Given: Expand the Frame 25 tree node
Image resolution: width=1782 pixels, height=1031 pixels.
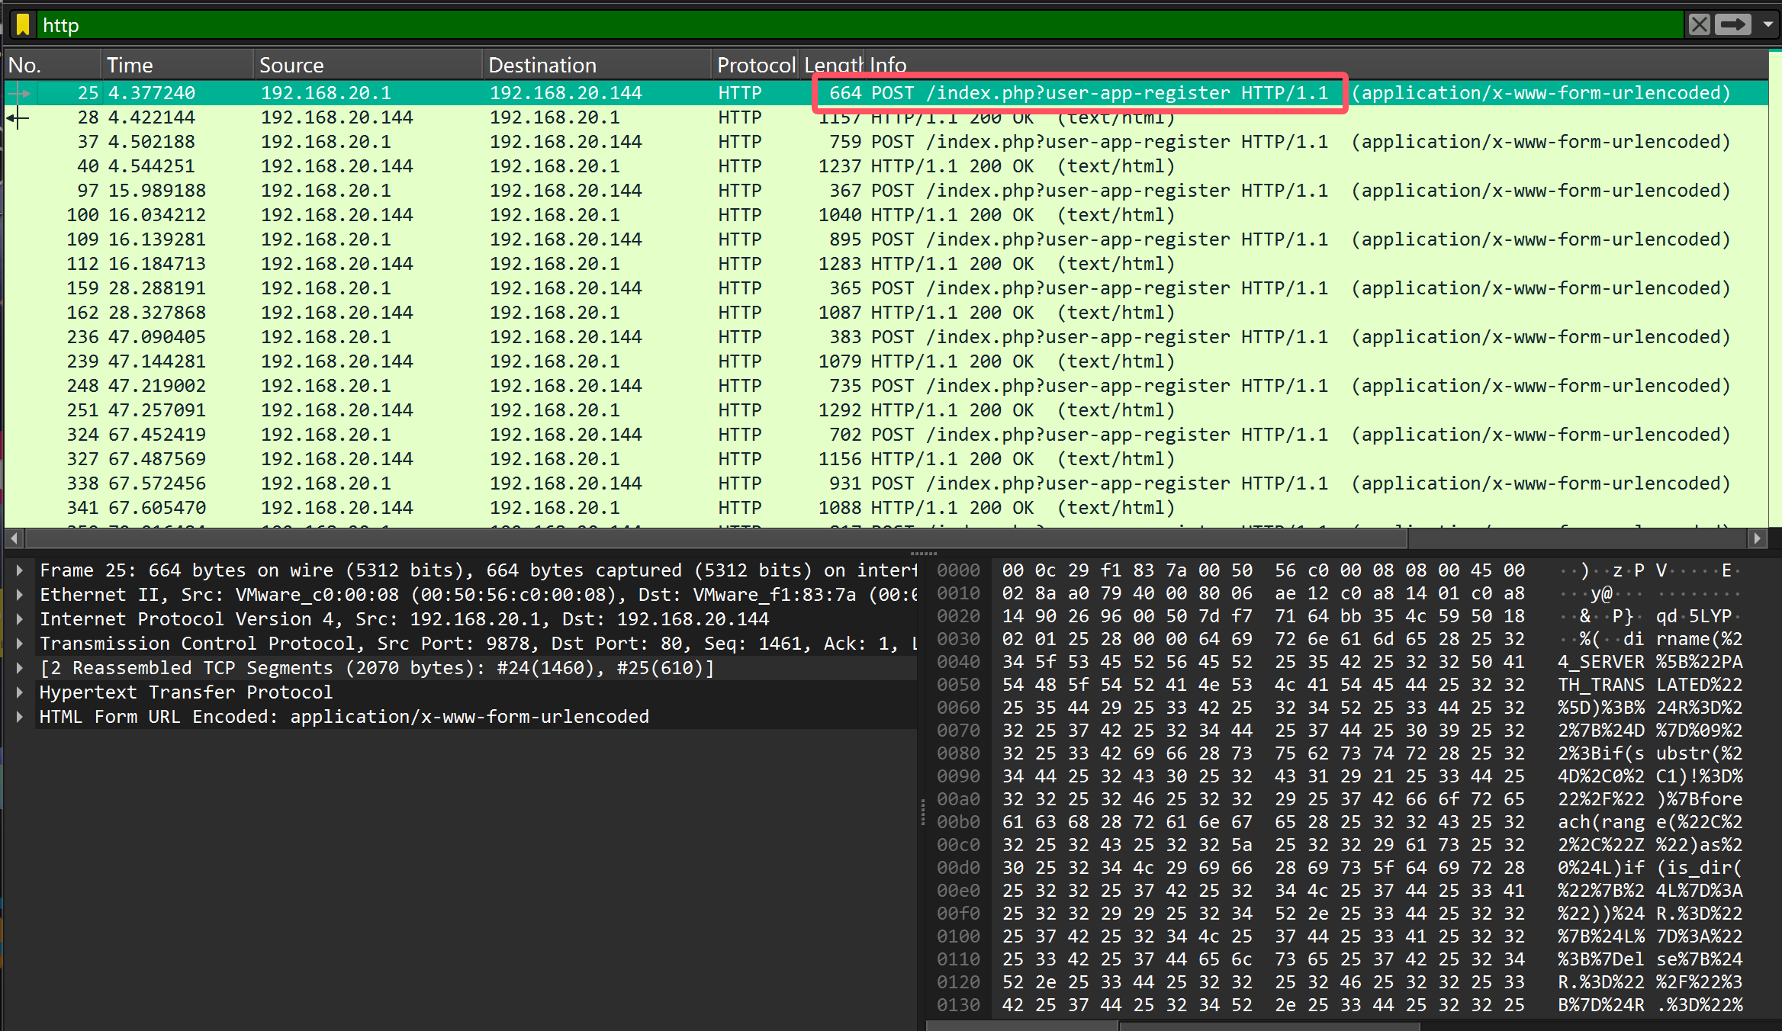Looking at the screenshot, I should pos(20,570).
